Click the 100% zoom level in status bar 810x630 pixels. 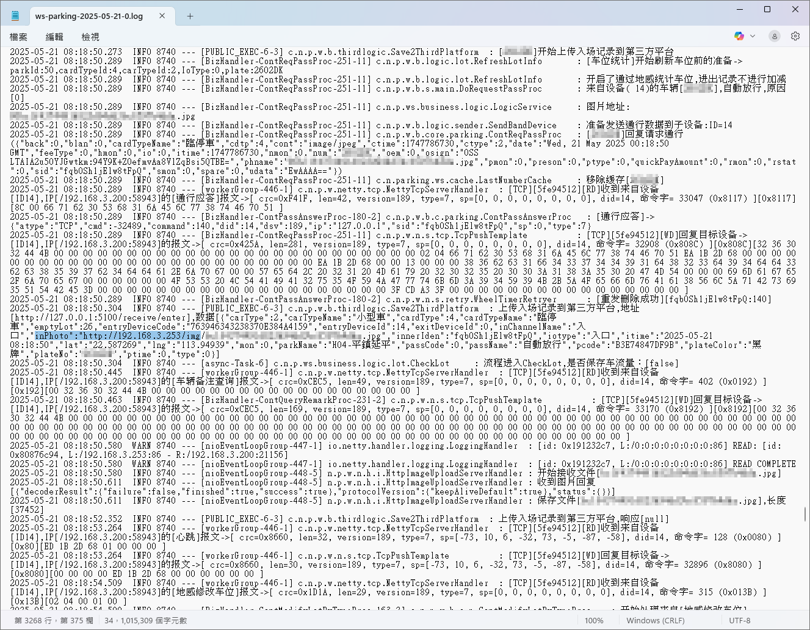click(594, 620)
